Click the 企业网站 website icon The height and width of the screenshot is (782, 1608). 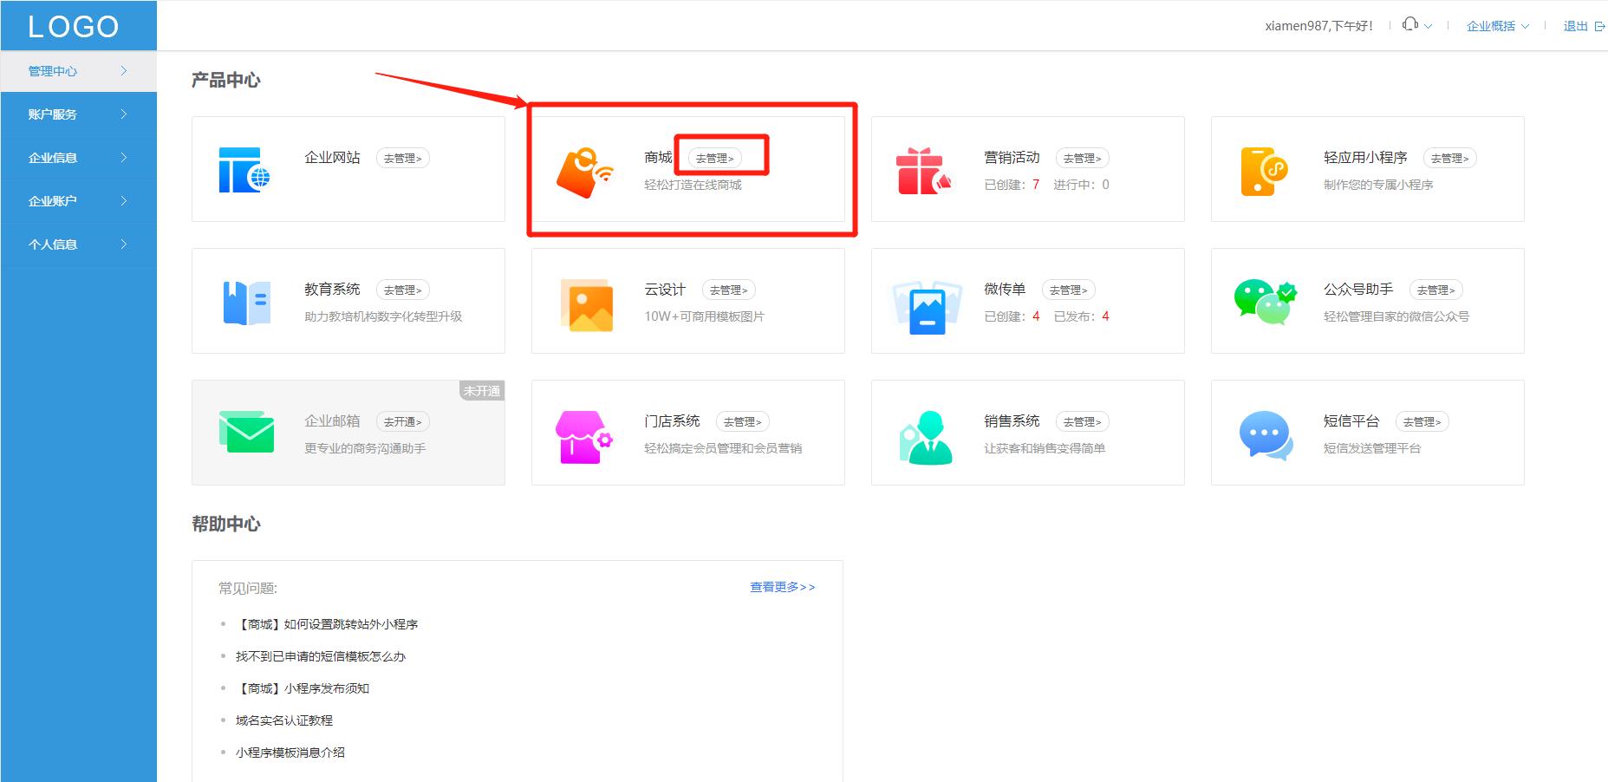pos(245,169)
